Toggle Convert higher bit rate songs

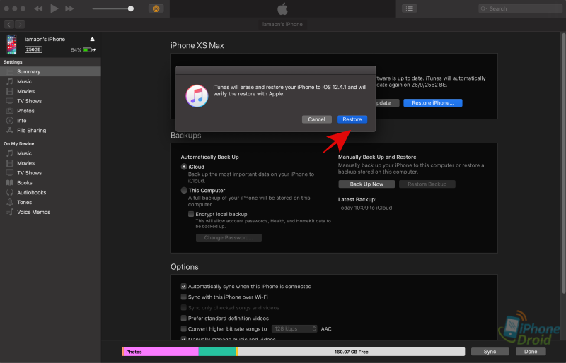coord(184,329)
